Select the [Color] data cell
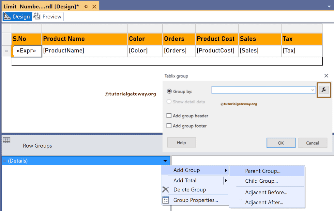334x211 pixels. (145, 51)
